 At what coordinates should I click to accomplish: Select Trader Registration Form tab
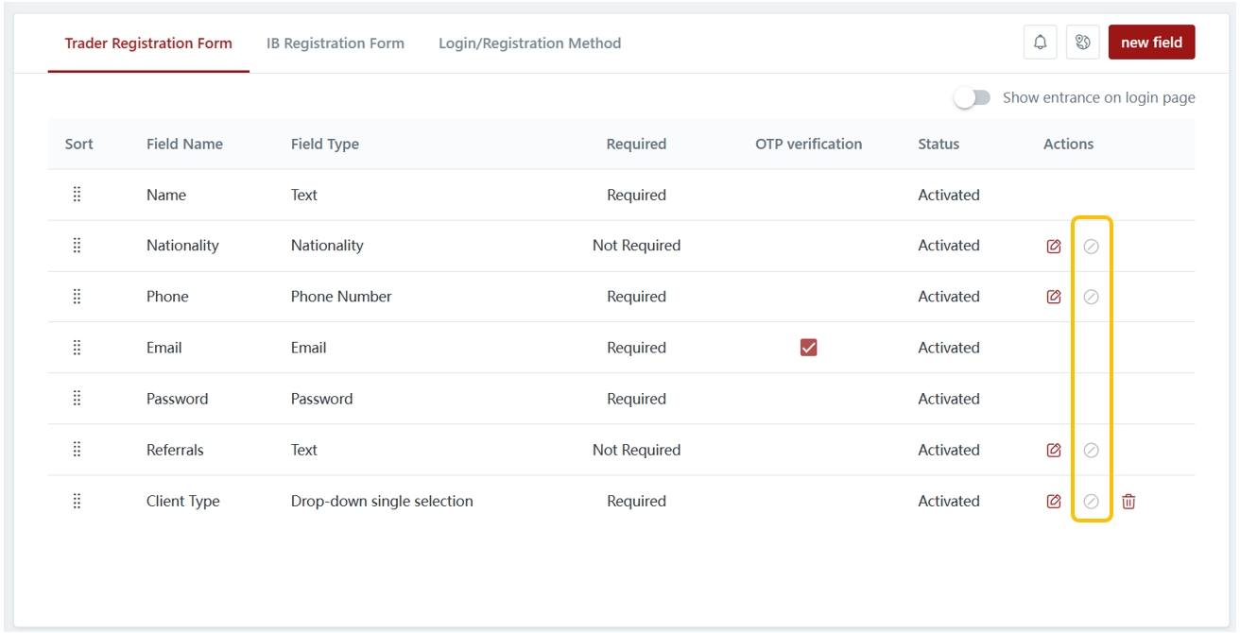click(148, 43)
